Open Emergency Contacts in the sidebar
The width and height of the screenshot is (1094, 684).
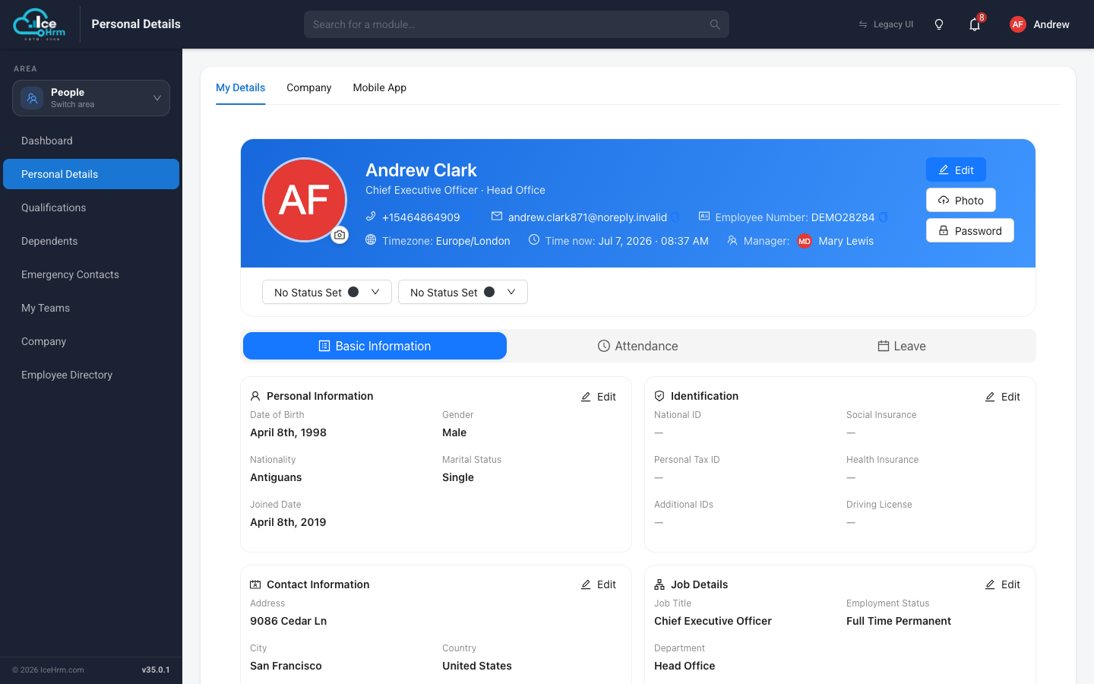tap(91, 274)
